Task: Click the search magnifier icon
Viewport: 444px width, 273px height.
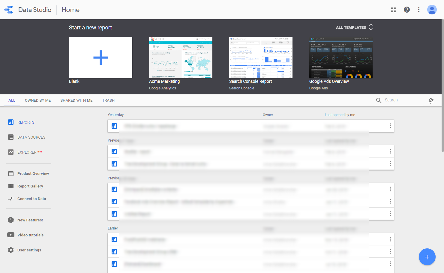Action: pyautogui.click(x=379, y=100)
